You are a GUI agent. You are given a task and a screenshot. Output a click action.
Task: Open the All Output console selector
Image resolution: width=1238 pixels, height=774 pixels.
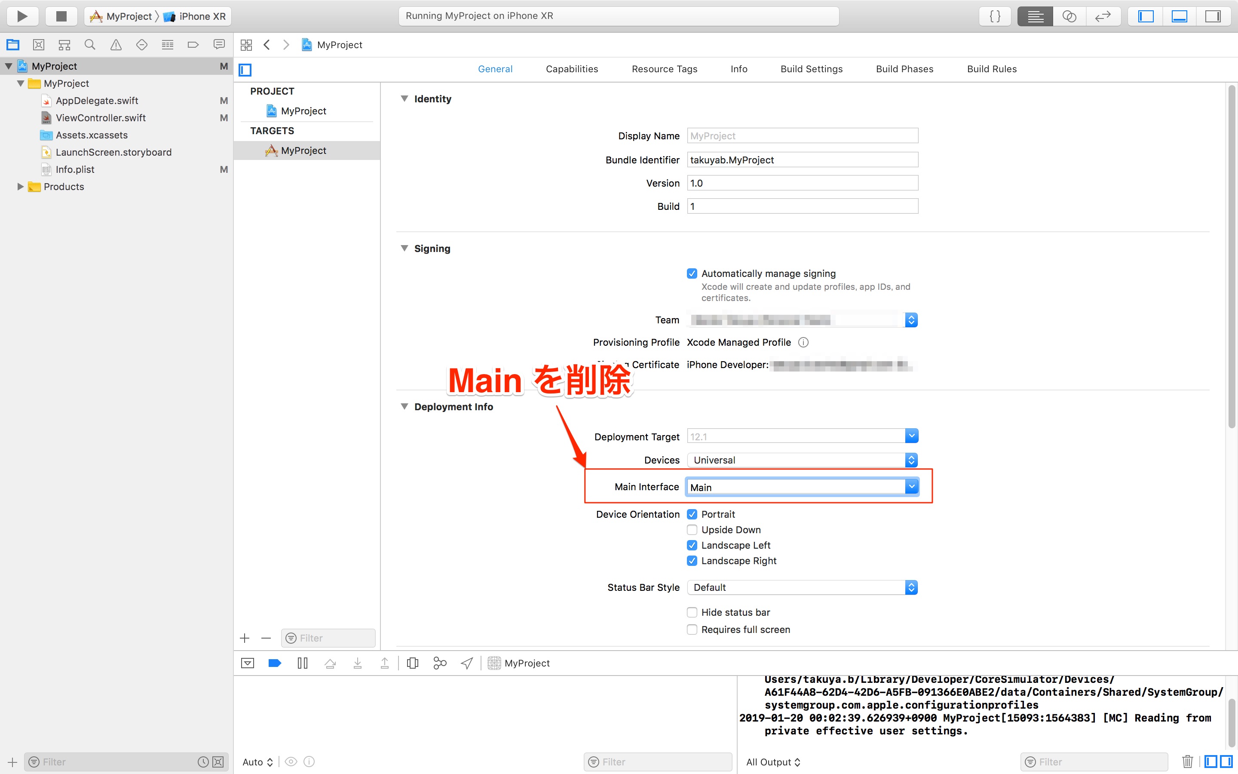click(772, 762)
